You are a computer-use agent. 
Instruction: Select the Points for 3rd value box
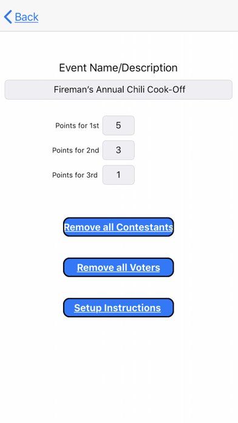118,175
